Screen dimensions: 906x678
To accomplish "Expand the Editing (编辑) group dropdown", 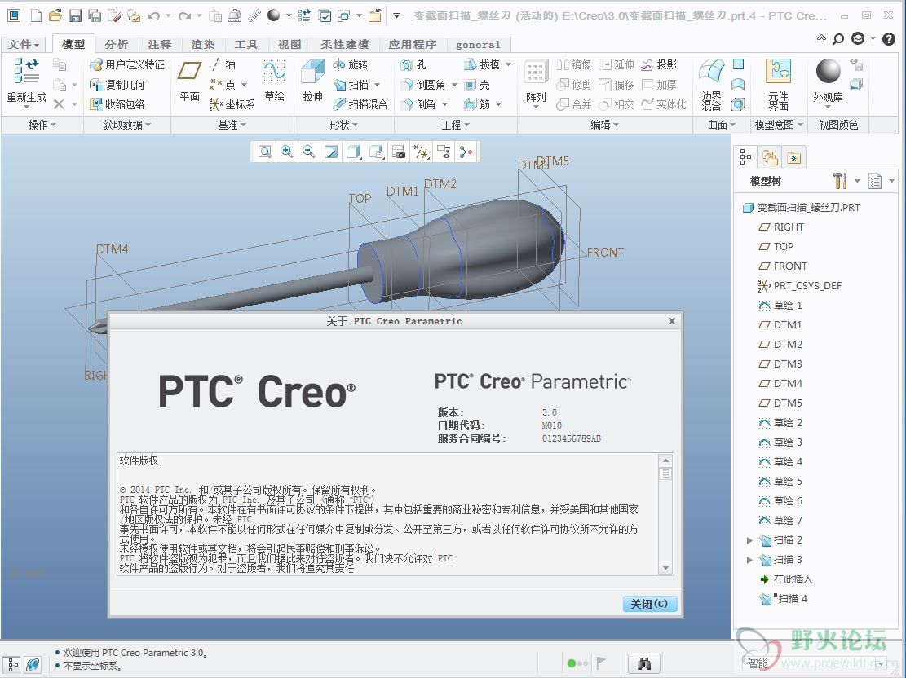I will pyautogui.click(x=605, y=125).
